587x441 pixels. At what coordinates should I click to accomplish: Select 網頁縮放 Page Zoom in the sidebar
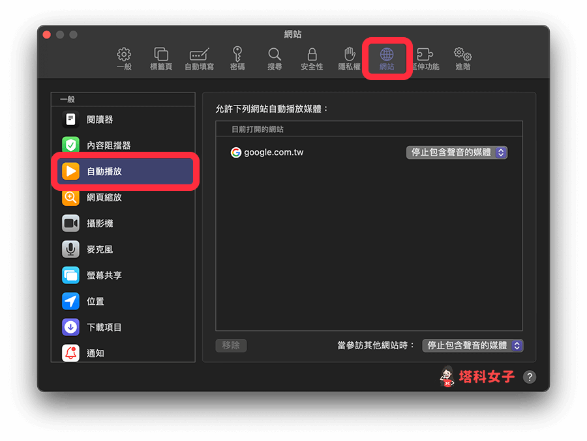pyautogui.click(x=123, y=197)
